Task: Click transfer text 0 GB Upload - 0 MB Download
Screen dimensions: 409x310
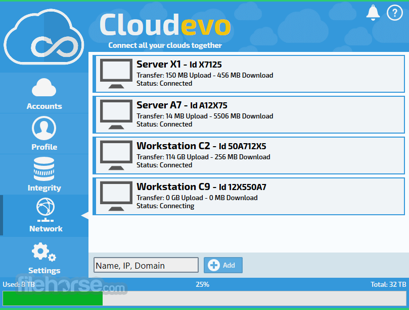Action: coord(211,198)
